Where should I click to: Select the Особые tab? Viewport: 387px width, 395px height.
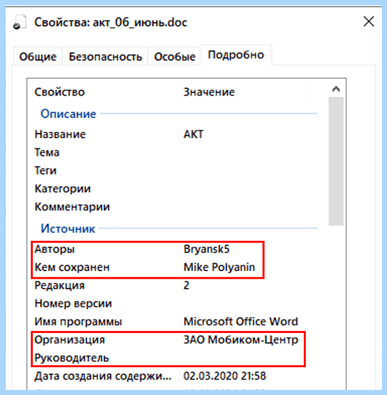coord(175,57)
